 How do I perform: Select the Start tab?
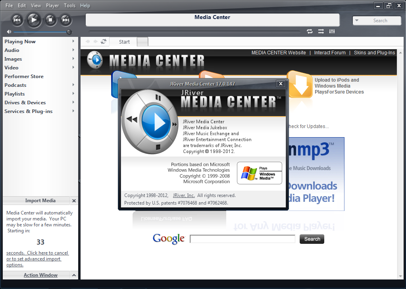(124, 42)
